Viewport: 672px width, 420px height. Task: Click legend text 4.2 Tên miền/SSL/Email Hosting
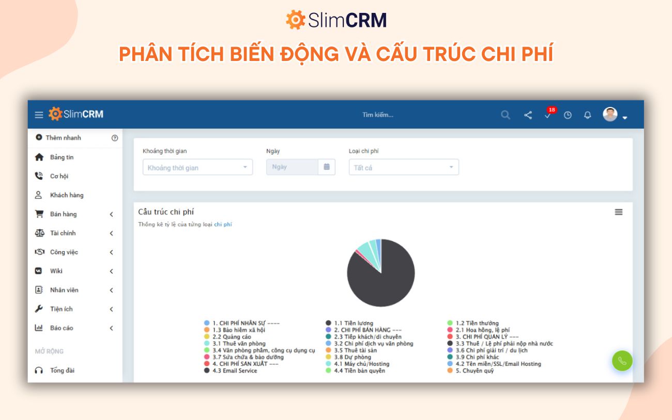pyautogui.click(x=498, y=364)
